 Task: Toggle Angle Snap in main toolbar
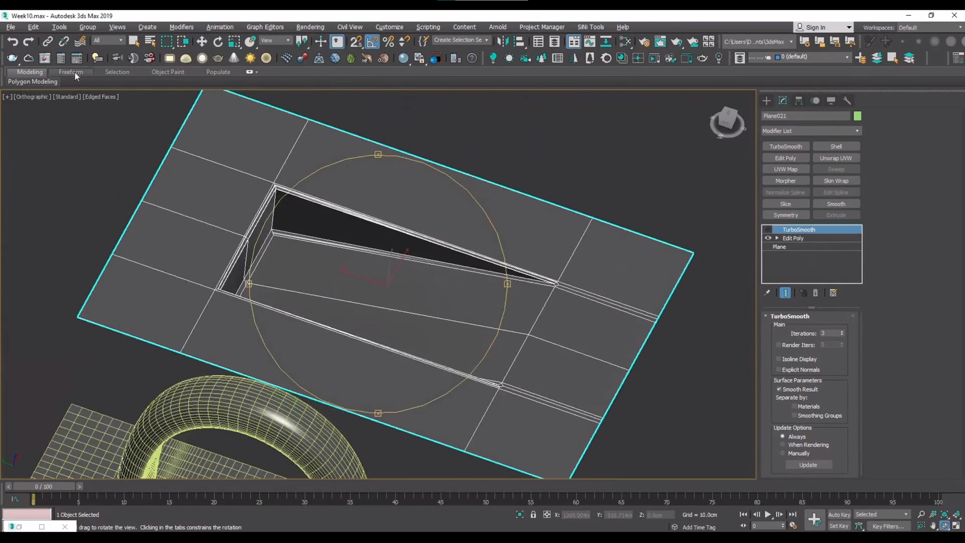pyautogui.click(x=372, y=41)
